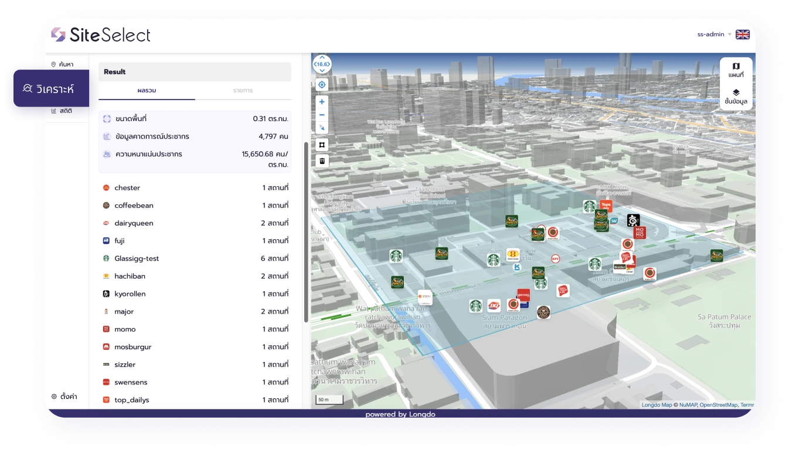Click the SiteSelect logo

[101, 35]
